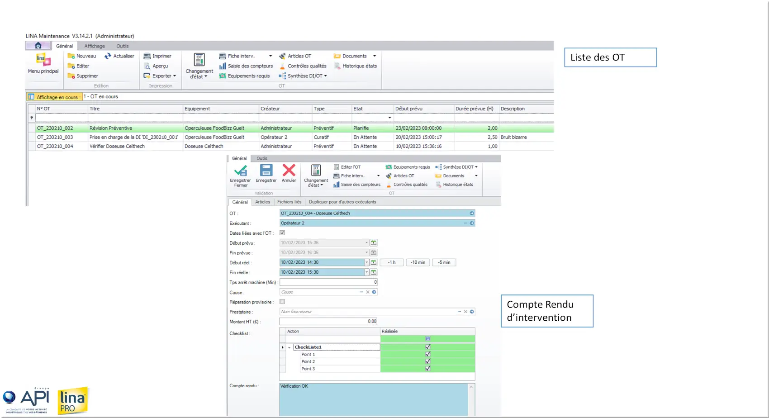Screen dimensions: 769x418
Task: Open the Documents dropdown in OT list ribbon
Action: [x=375, y=56]
